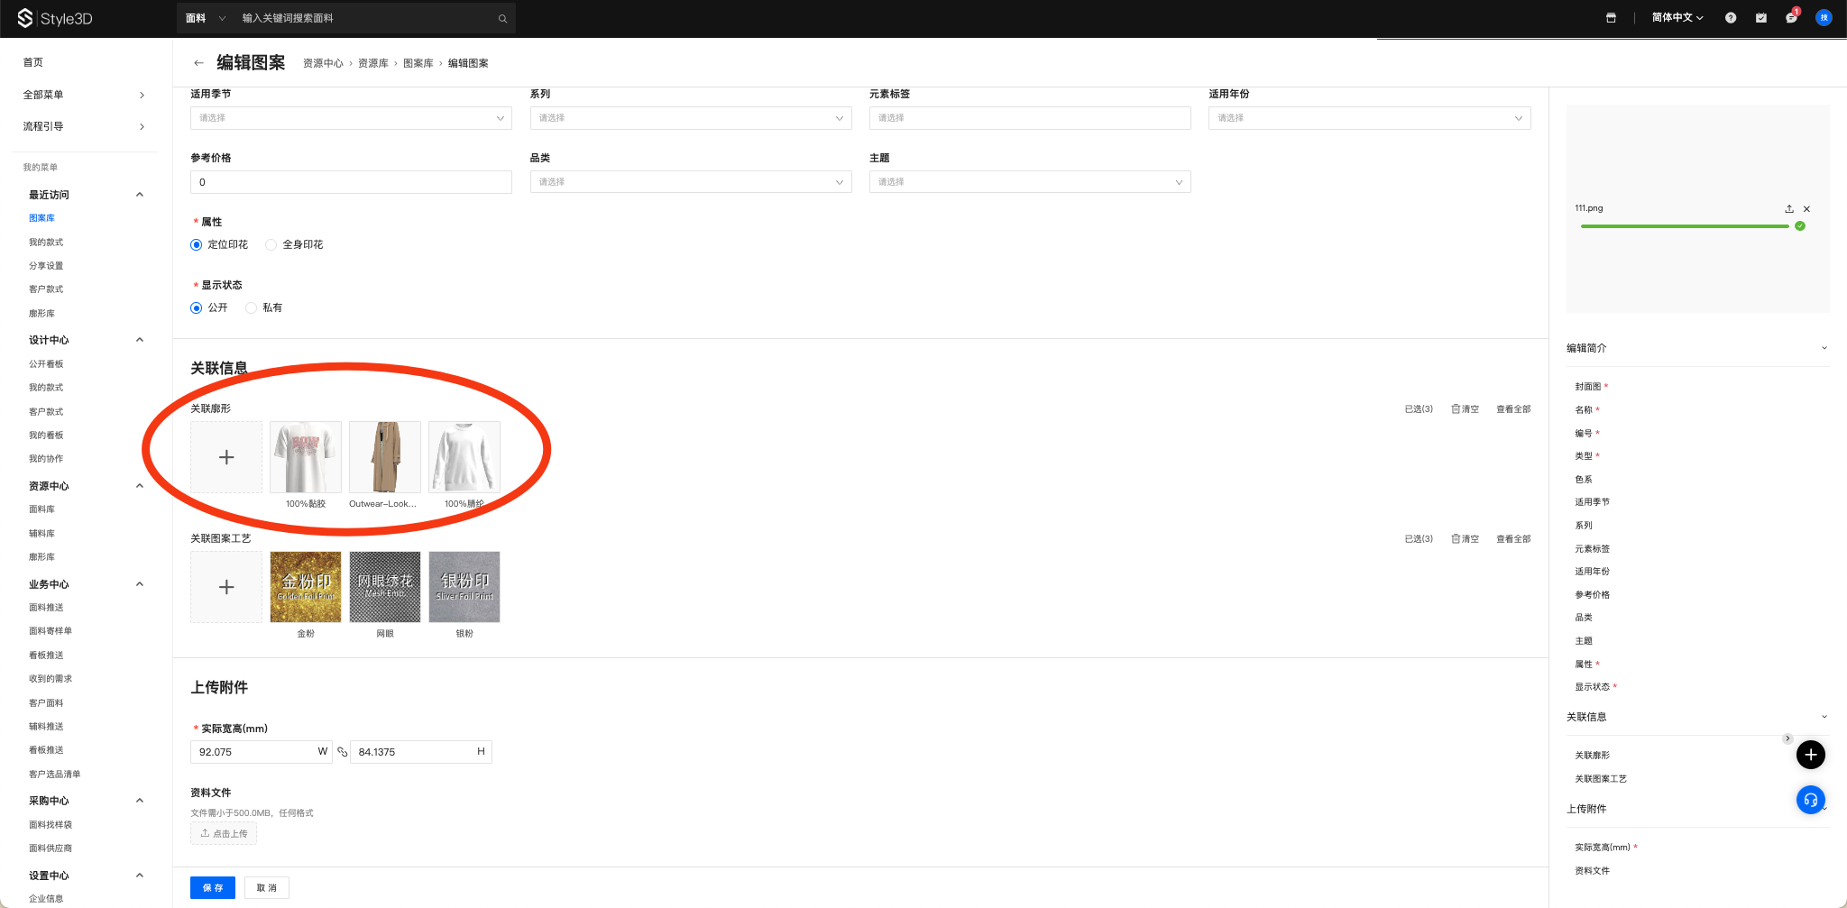Image resolution: width=1847 pixels, height=908 pixels.
Task: Open the help question mark icon
Action: pyautogui.click(x=1730, y=18)
